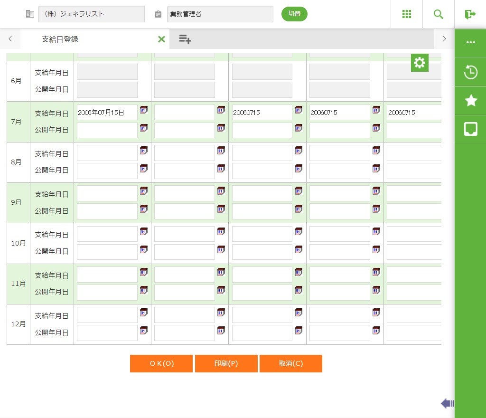The height and width of the screenshot is (418, 486).
Task: Click the logout exit icon
Action: pos(470,14)
